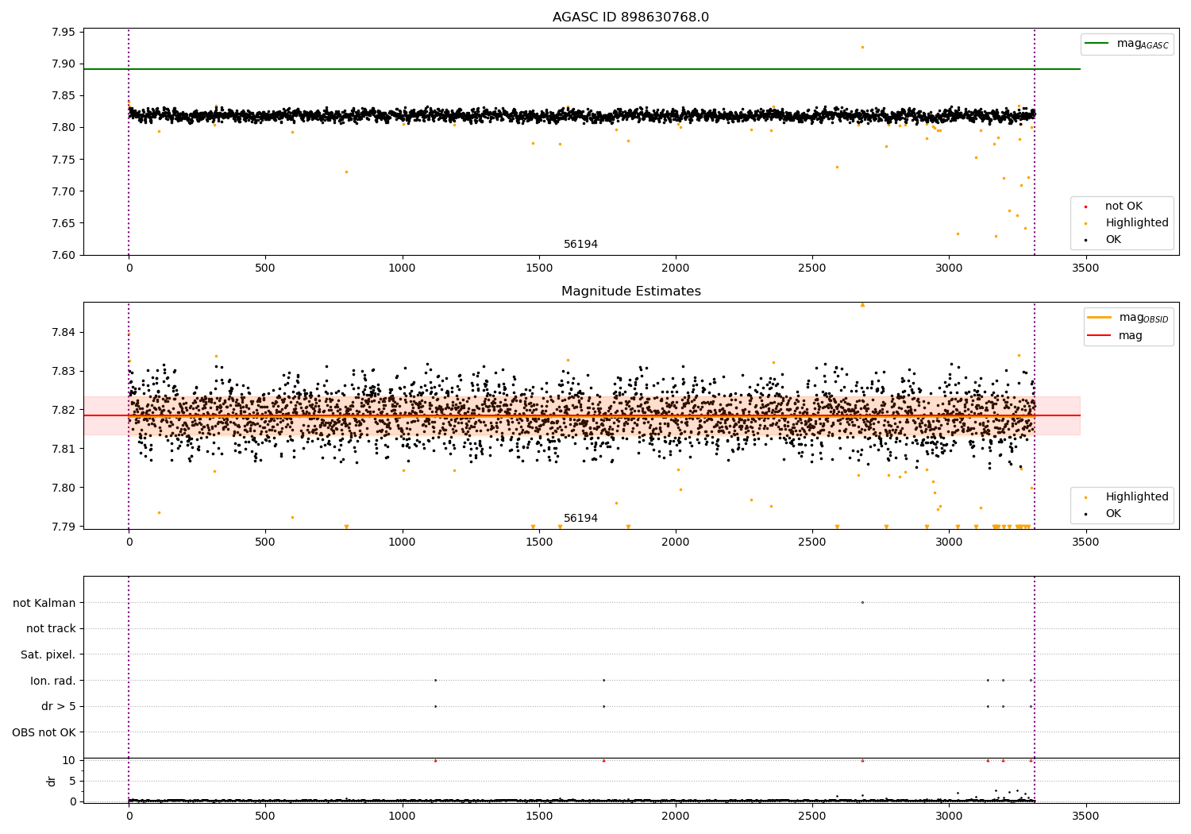The image size is (1191, 834).
Task: Click the 'dr > 5' axis label
Action: click(x=59, y=706)
